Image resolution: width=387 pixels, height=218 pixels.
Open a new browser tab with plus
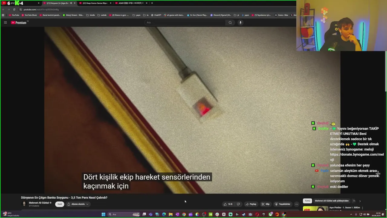152,3
